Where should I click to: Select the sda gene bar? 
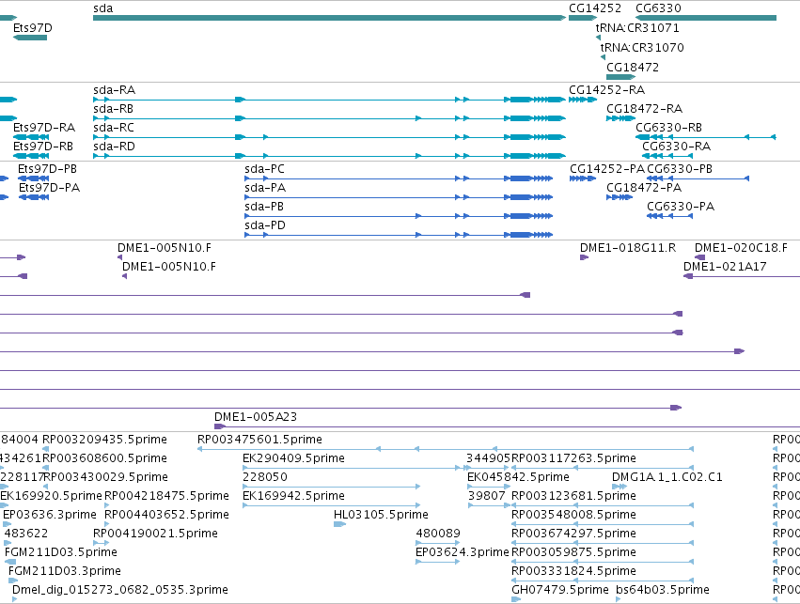click(x=329, y=18)
